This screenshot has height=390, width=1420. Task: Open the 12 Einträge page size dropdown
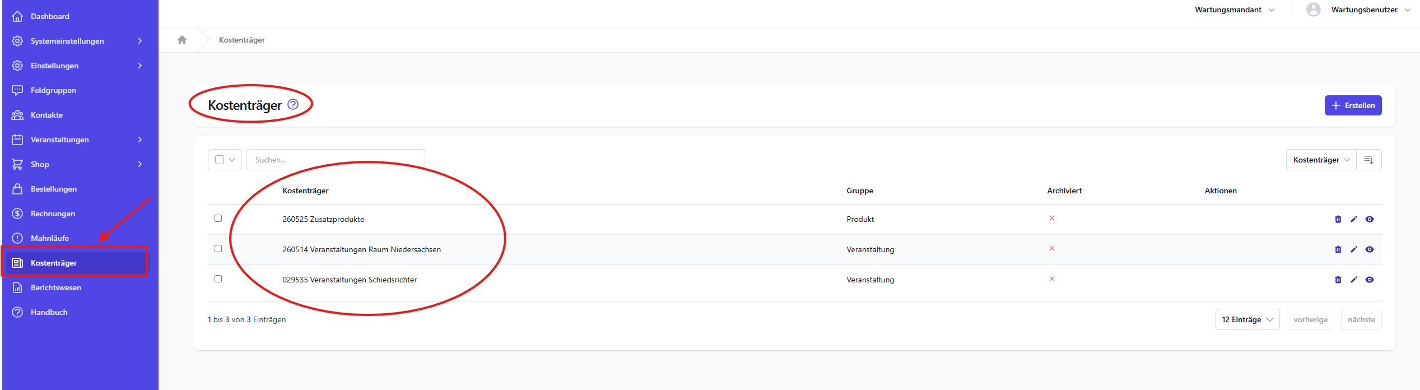tap(1247, 319)
